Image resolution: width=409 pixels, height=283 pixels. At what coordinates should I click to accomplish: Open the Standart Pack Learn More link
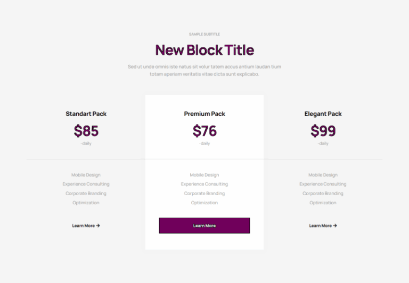point(86,226)
